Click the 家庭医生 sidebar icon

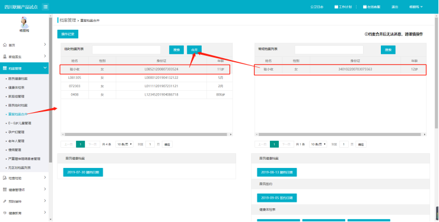pos(5,56)
